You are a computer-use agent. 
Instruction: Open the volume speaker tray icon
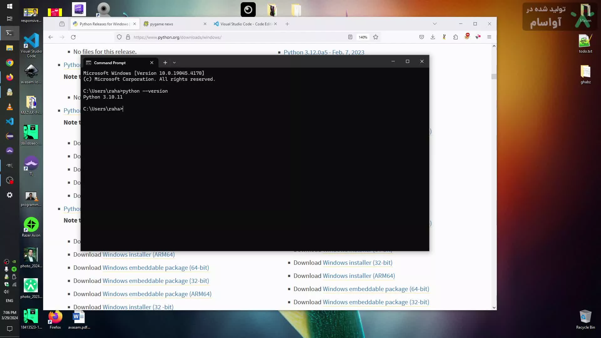(6, 292)
